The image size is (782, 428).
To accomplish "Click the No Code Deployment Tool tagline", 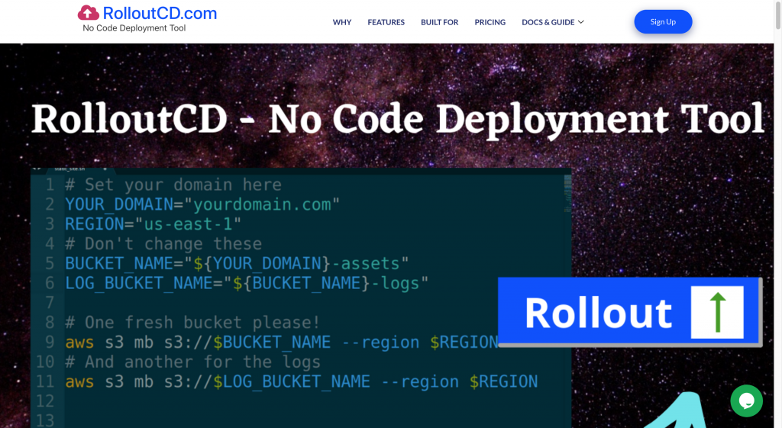I will (x=134, y=28).
